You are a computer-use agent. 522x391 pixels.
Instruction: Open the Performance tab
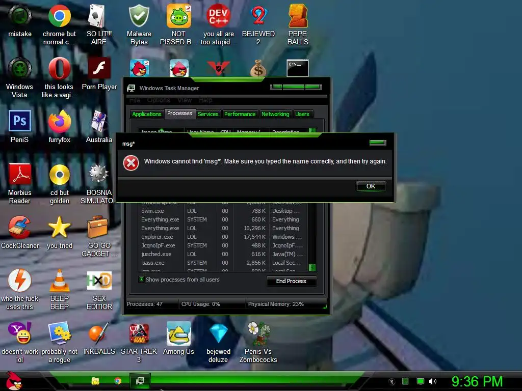click(x=240, y=114)
